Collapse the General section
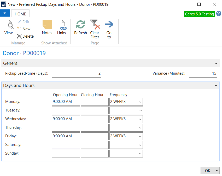Viewport: 222px width, 176px height. pyautogui.click(x=216, y=63)
